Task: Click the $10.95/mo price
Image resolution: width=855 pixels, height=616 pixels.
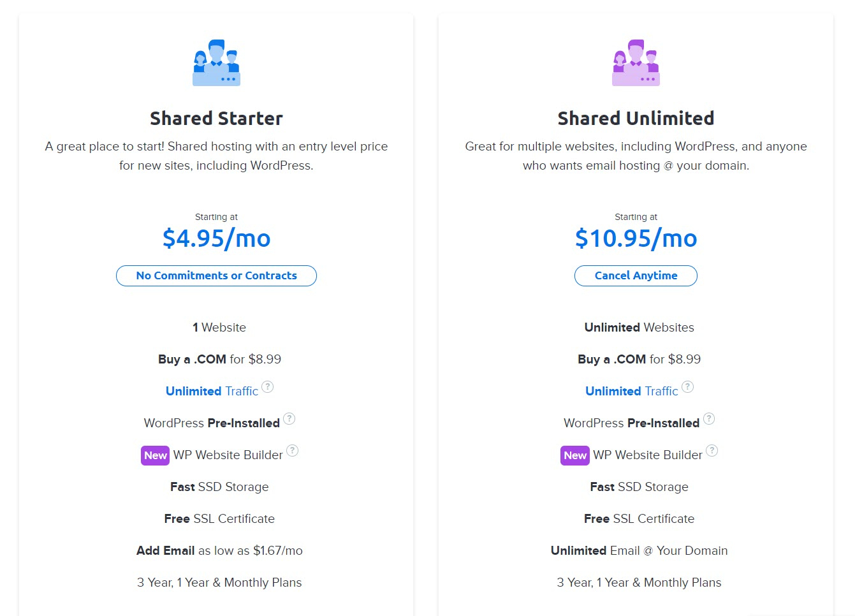Action: pyautogui.click(x=636, y=238)
